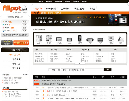Switch to 찜한자료 in the orange sub-menu

click(58, 13)
